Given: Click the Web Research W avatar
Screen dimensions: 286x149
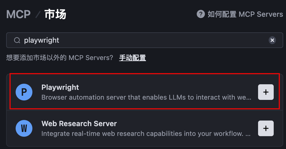Looking at the screenshot, I should tap(24, 128).
